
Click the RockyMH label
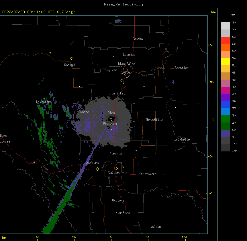click(70, 65)
